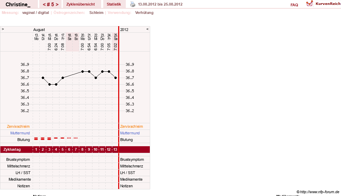The image size is (341, 196).
Task: Click the right LH / SST label
Action: tap(128, 173)
